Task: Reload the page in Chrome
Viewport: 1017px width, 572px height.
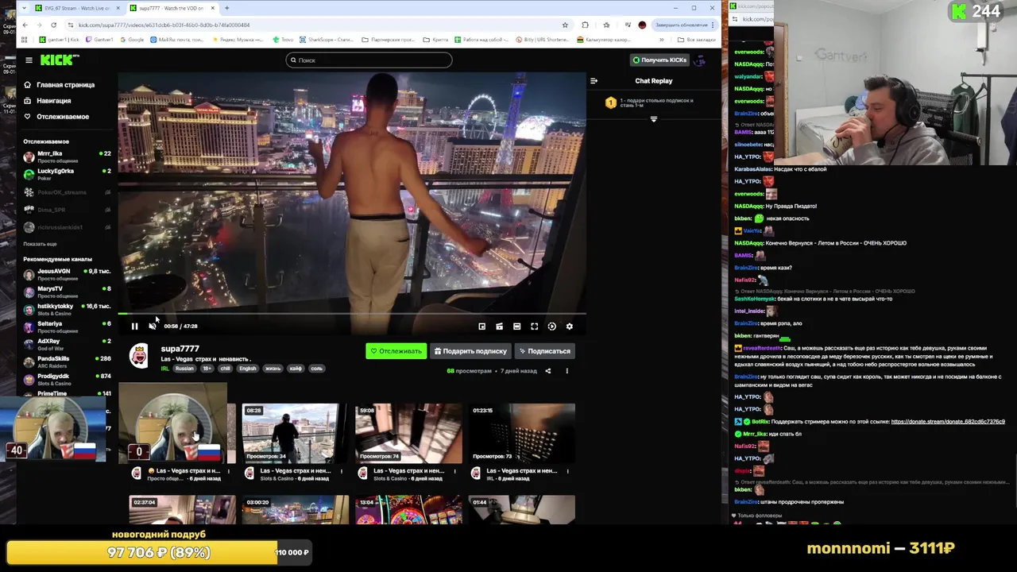Action: point(53,25)
